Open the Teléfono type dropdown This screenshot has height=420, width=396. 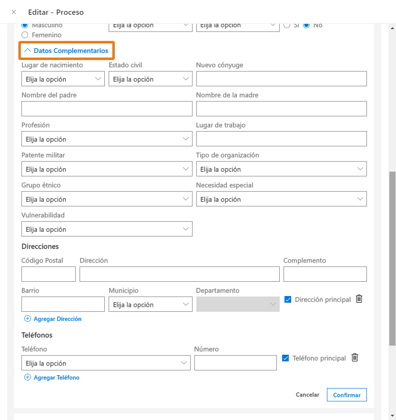(x=106, y=363)
